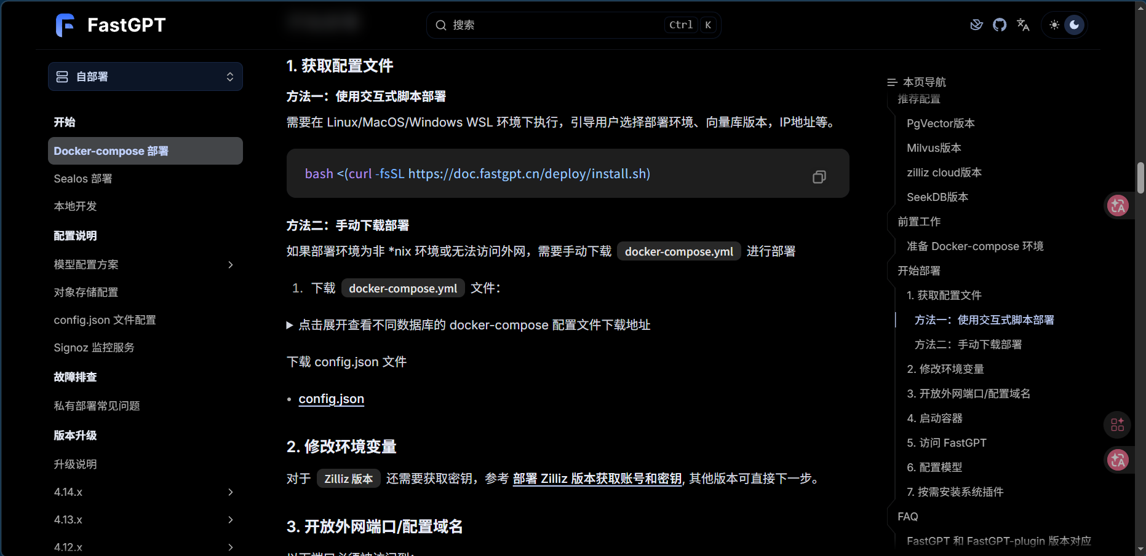
Task: Click the server icon in 自部署 selector
Action: 62,77
